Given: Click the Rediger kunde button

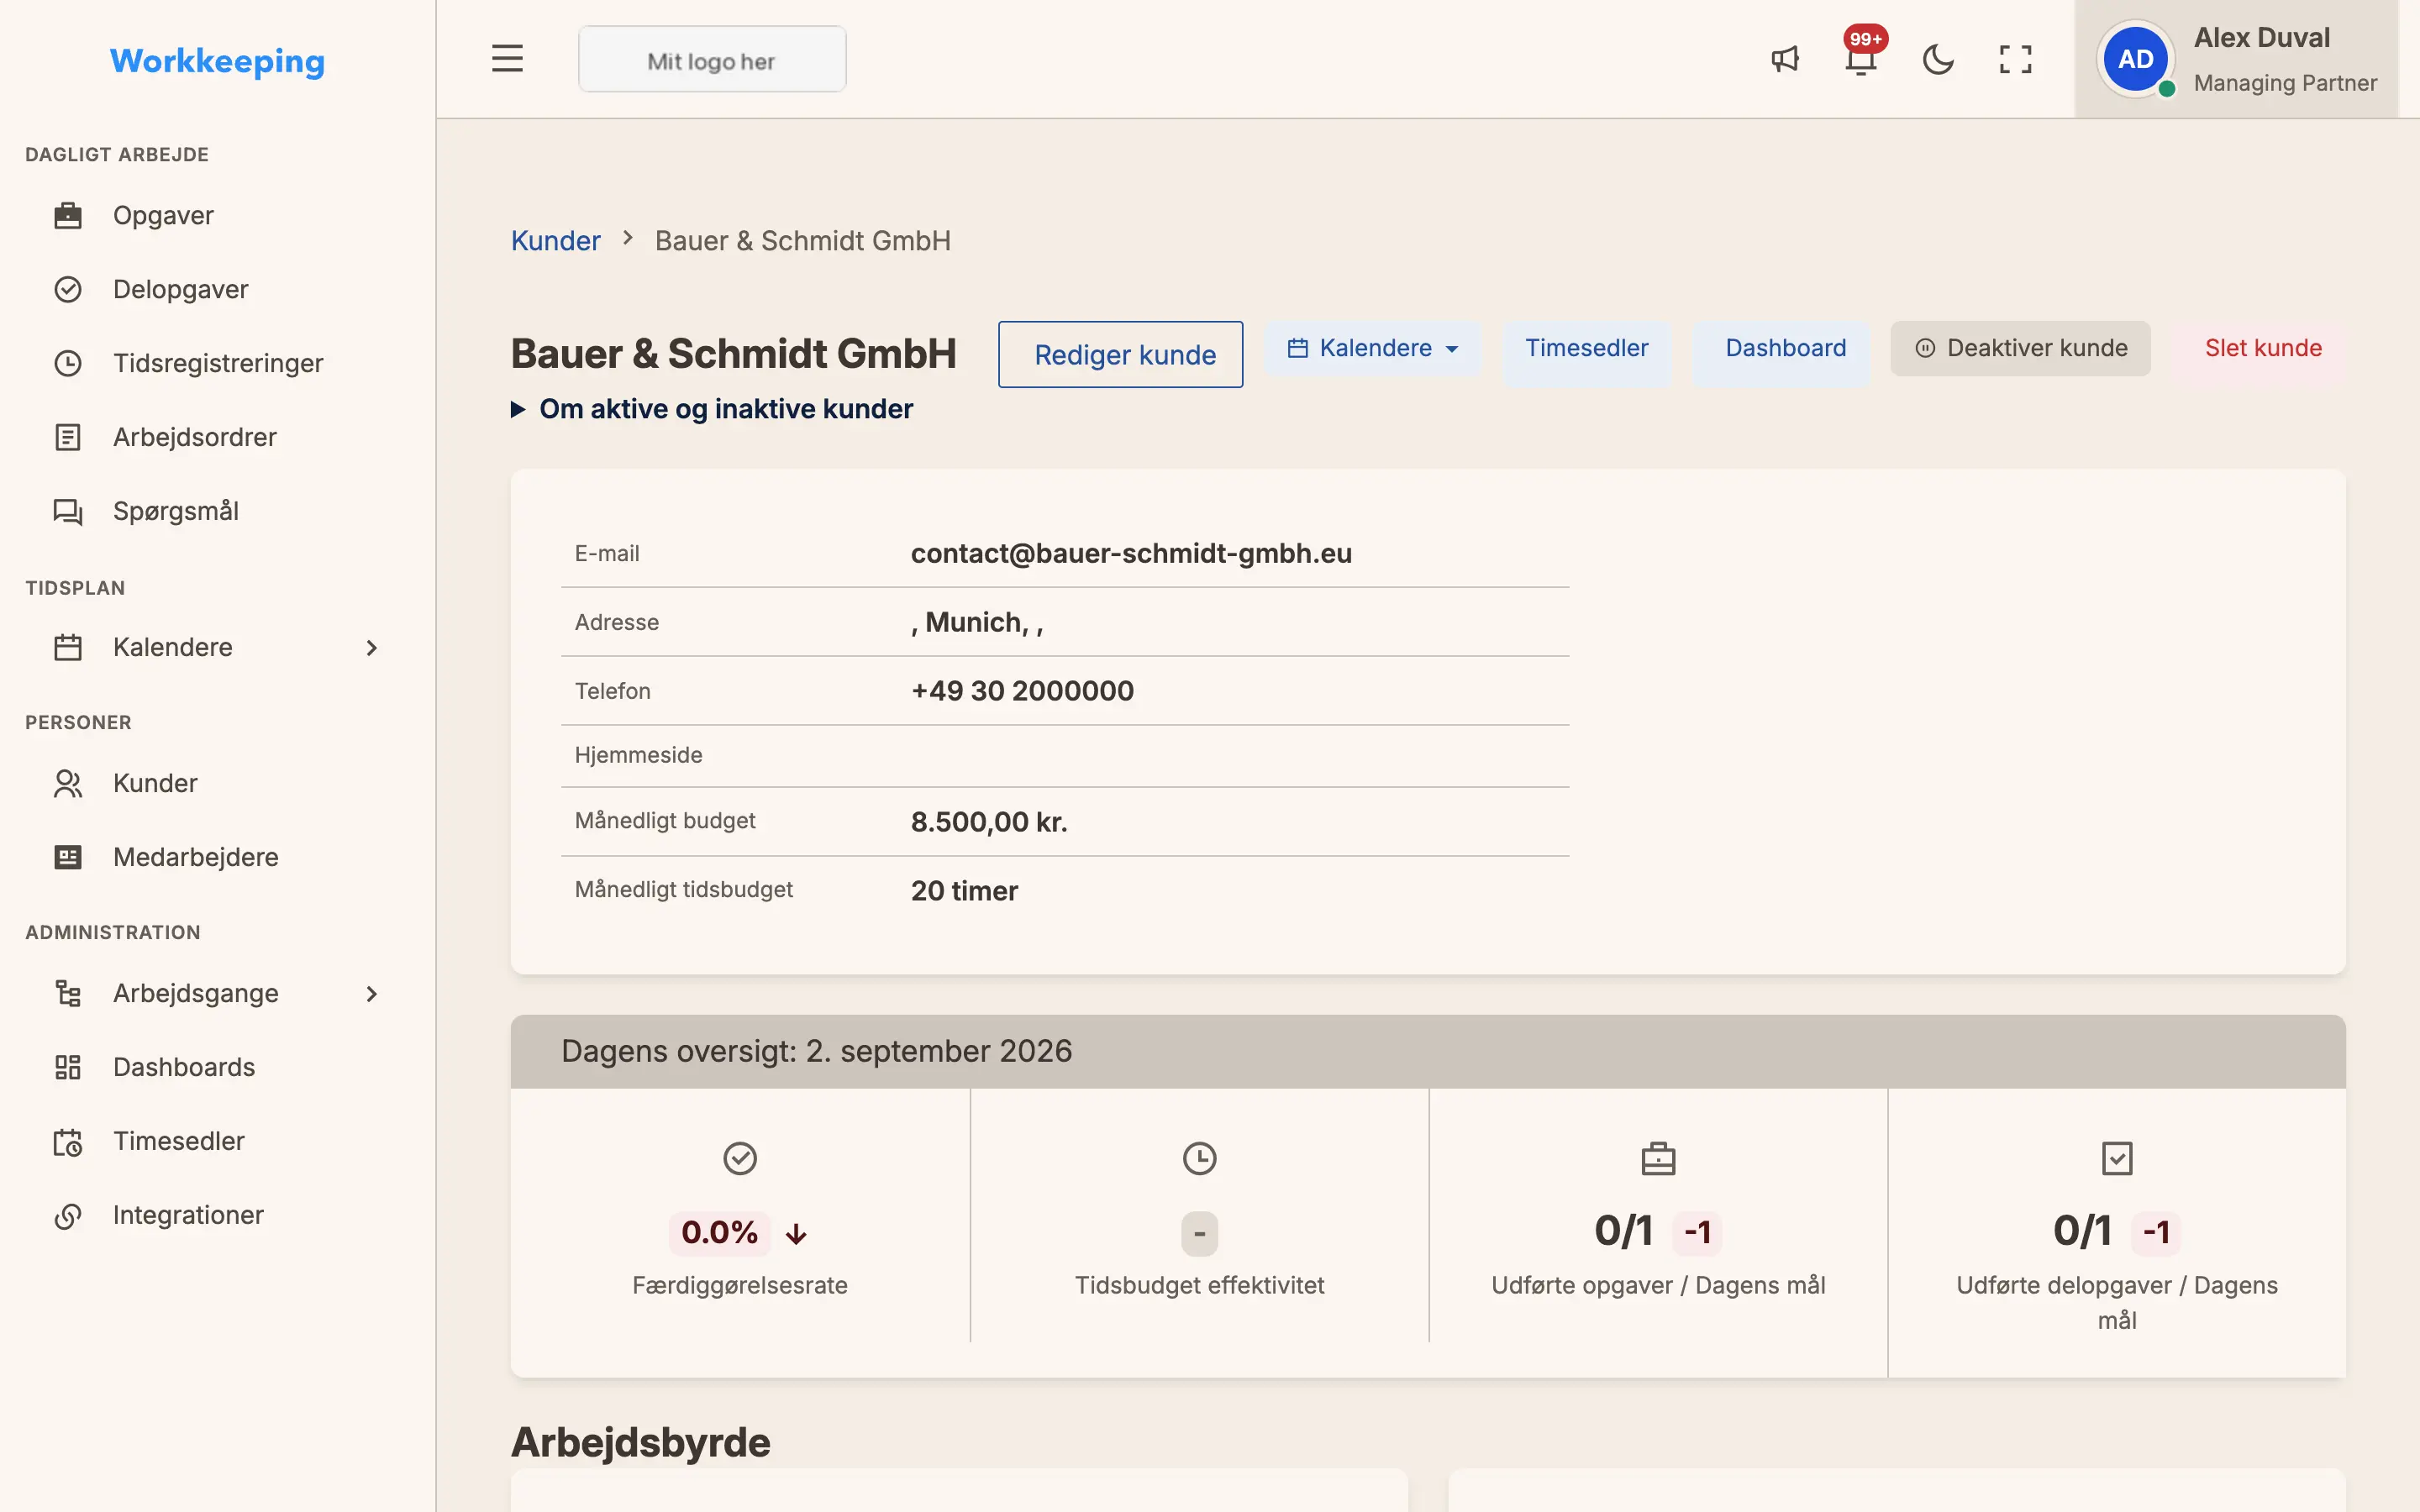Looking at the screenshot, I should coord(1120,354).
